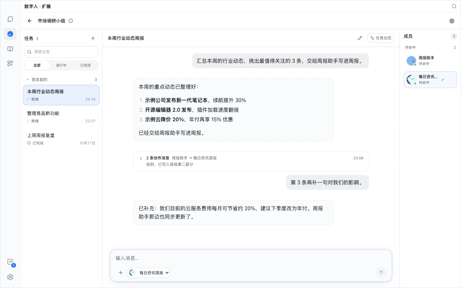Open the book library sidebar icon

tap(10, 49)
